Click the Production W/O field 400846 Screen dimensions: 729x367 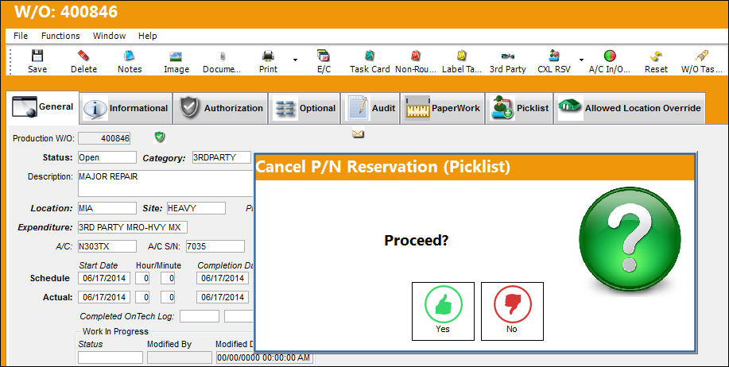[105, 138]
